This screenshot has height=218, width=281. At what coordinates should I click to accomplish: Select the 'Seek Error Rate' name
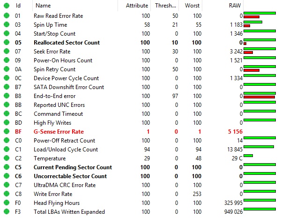click(x=52, y=52)
